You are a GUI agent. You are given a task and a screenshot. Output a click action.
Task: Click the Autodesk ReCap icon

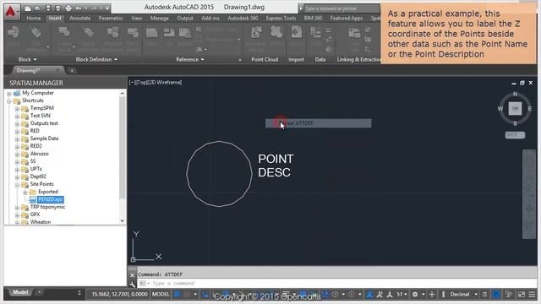click(x=256, y=33)
